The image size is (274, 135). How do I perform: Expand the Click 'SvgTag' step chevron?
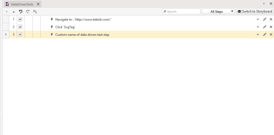click(258, 27)
